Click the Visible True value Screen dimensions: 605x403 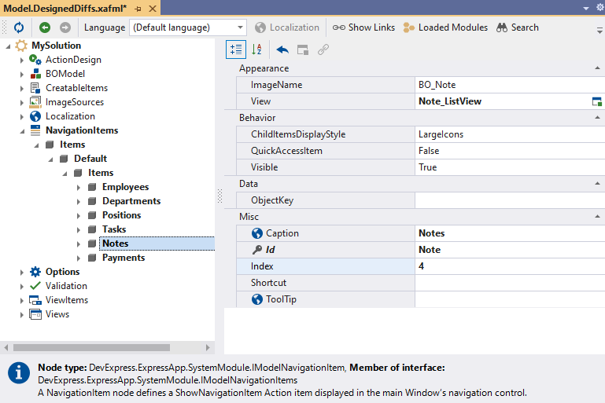tap(509, 167)
